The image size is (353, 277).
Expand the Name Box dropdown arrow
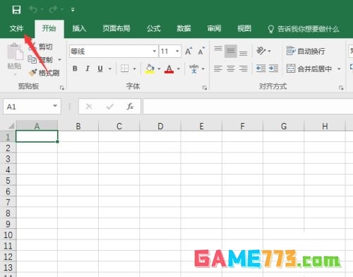point(55,106)
